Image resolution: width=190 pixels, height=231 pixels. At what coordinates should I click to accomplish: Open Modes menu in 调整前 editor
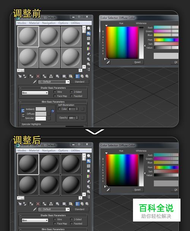point(22,23)
